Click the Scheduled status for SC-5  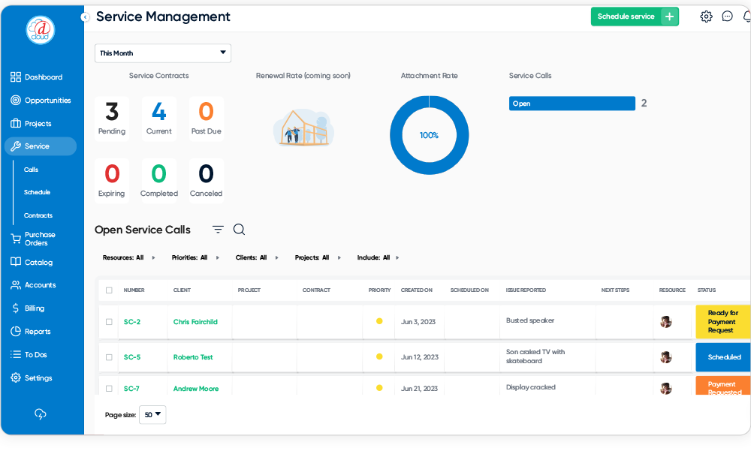tap(723, 357)
